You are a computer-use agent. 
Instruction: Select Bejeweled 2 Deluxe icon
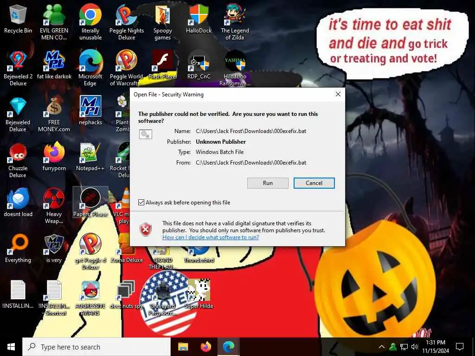[18, 67]
